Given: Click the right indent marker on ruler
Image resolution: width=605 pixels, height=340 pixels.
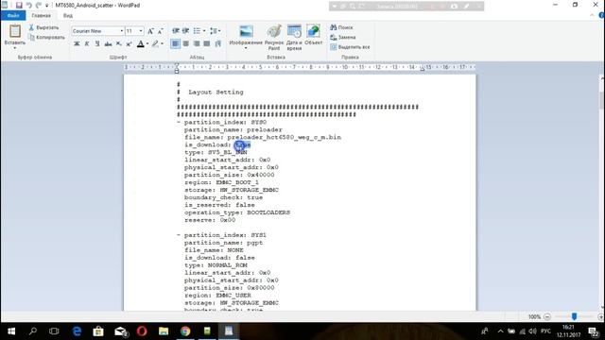Looking at the screenshot, I should tap(423, 69).
